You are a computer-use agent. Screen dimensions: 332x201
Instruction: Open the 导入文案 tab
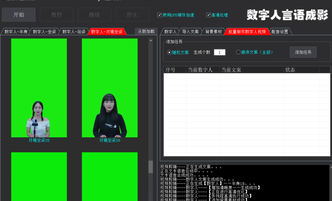(x=190, y=32)
